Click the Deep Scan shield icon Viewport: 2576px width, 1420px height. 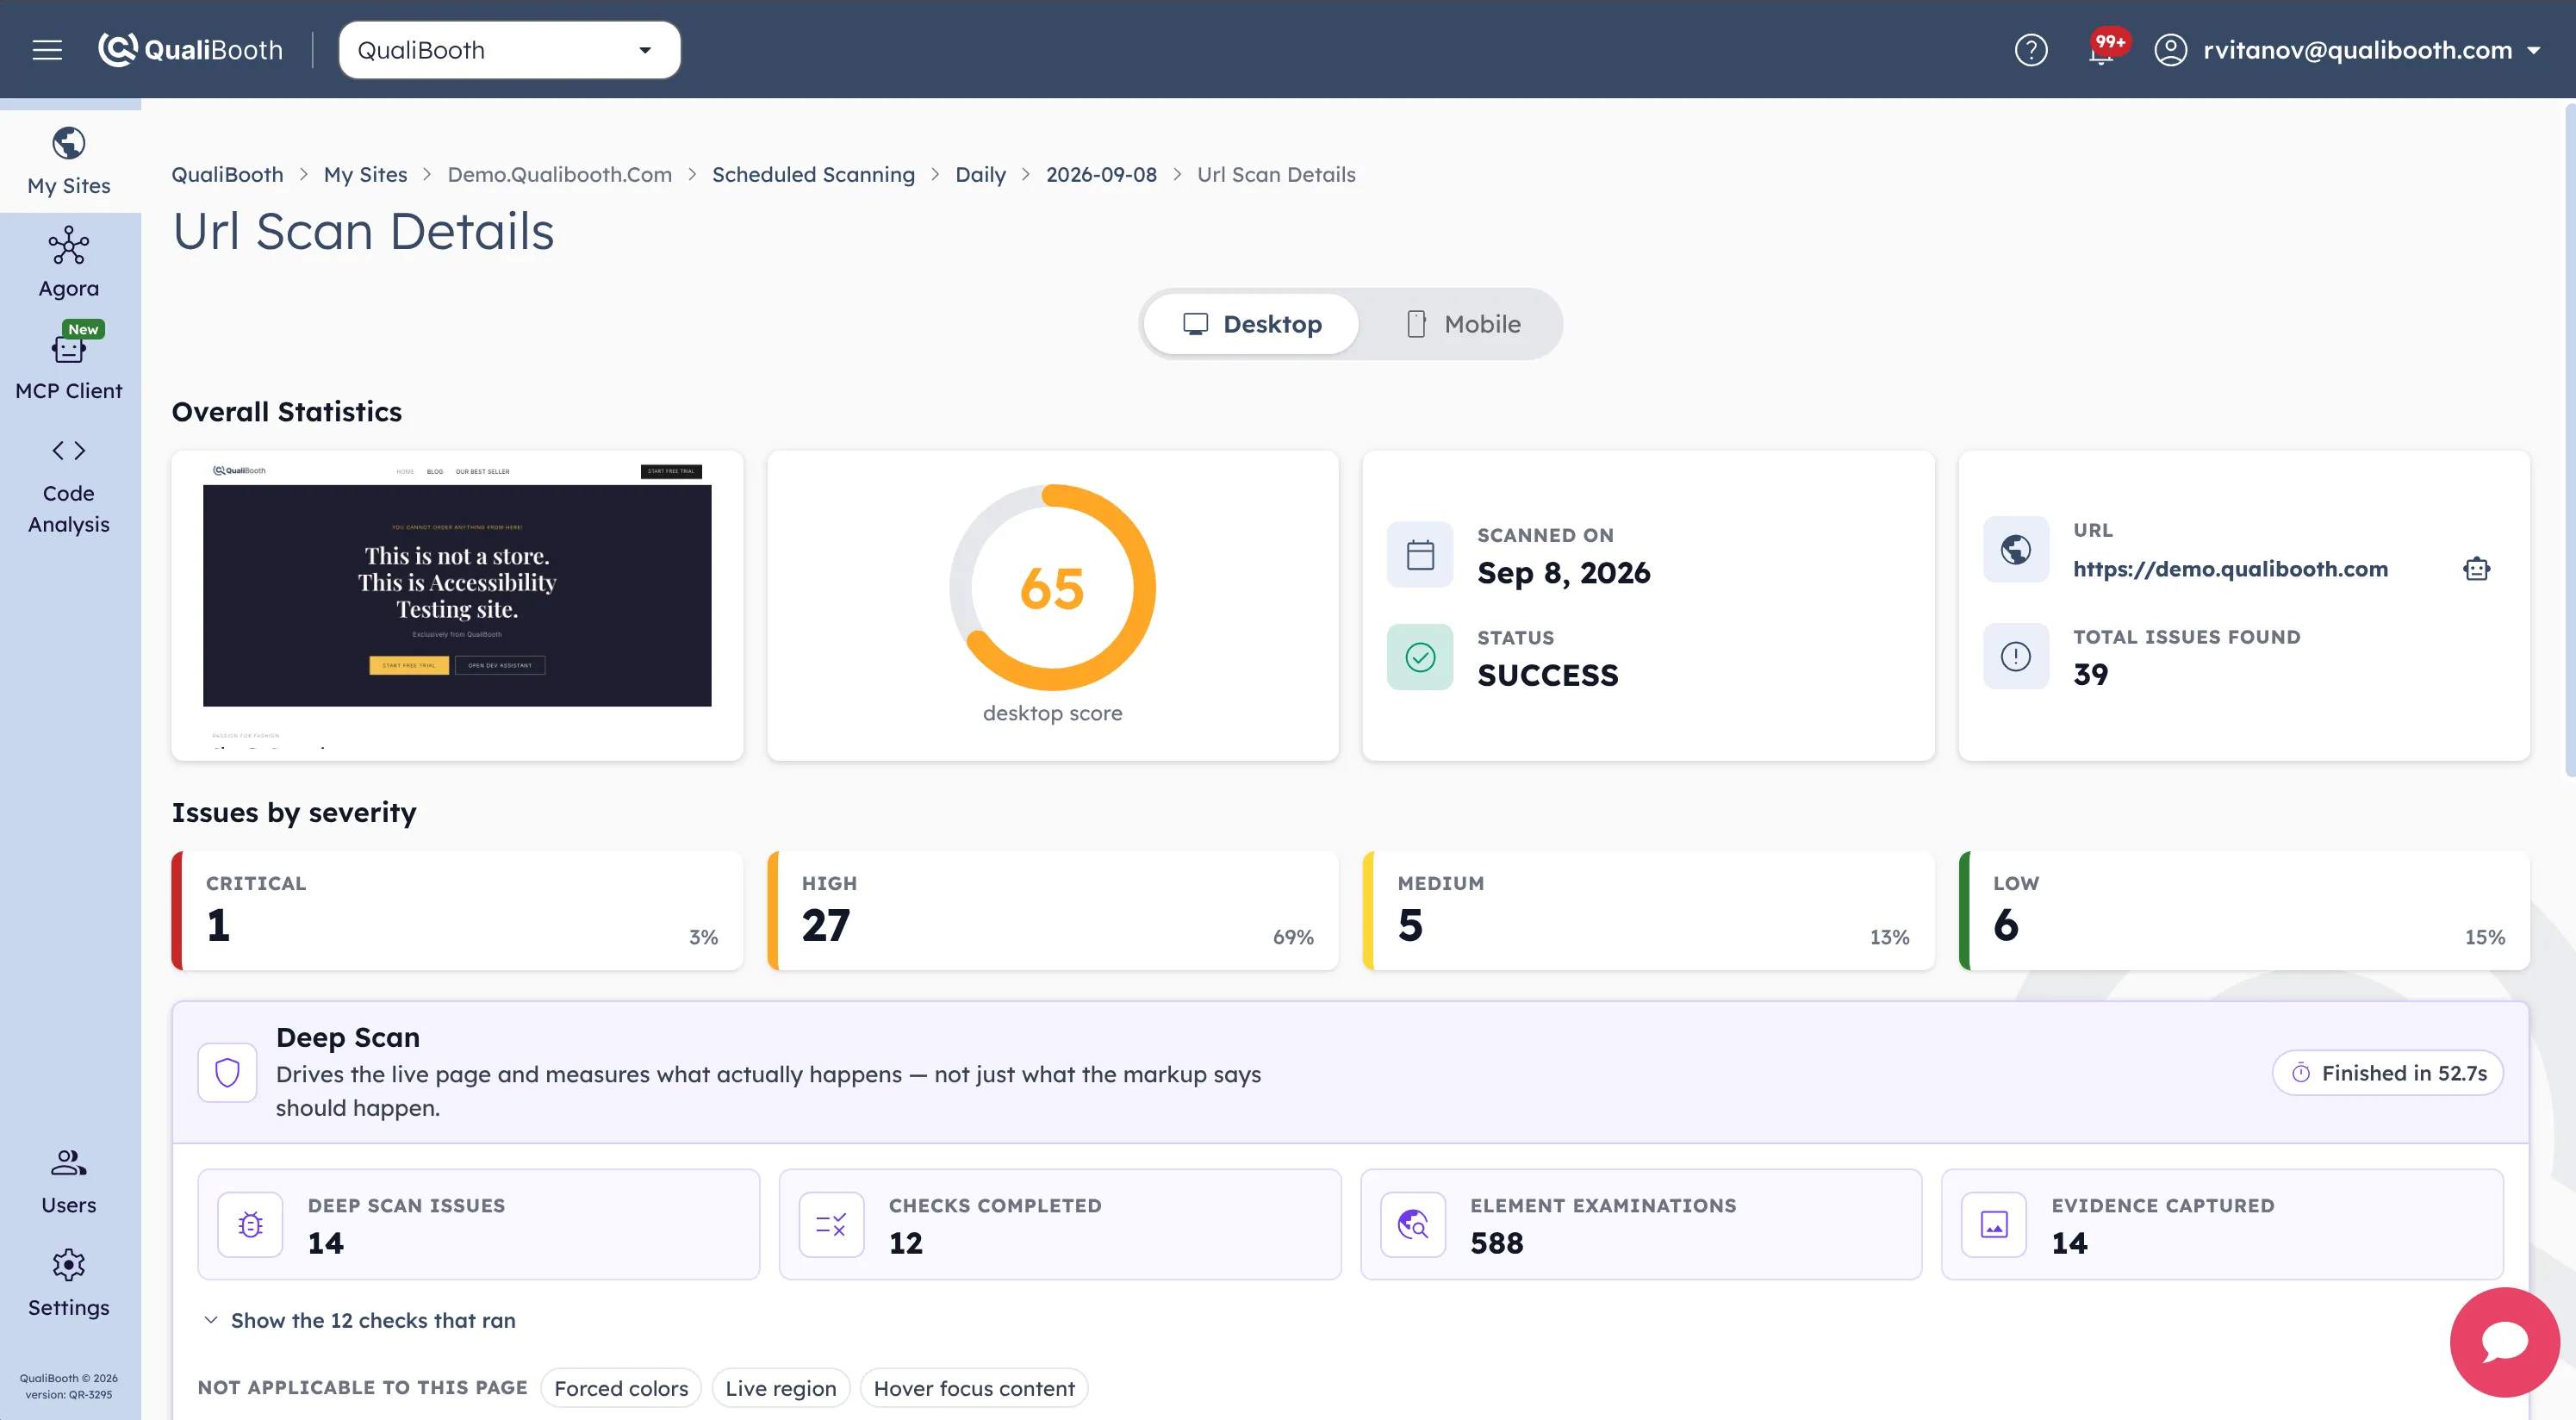227,1073
